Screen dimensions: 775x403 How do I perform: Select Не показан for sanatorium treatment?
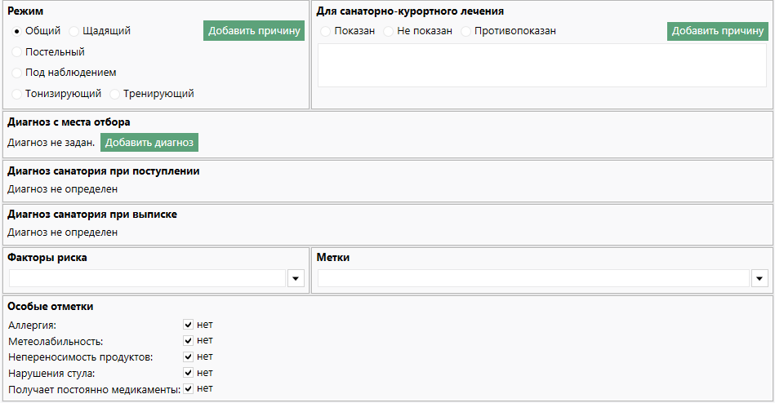(389, 31)
